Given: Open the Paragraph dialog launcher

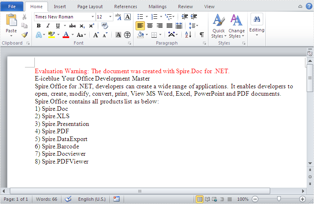Looking at the screenshot, I should (x=204, y=43).
